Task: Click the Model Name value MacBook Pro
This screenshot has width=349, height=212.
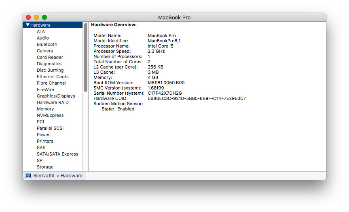Action: click(162, 35)
